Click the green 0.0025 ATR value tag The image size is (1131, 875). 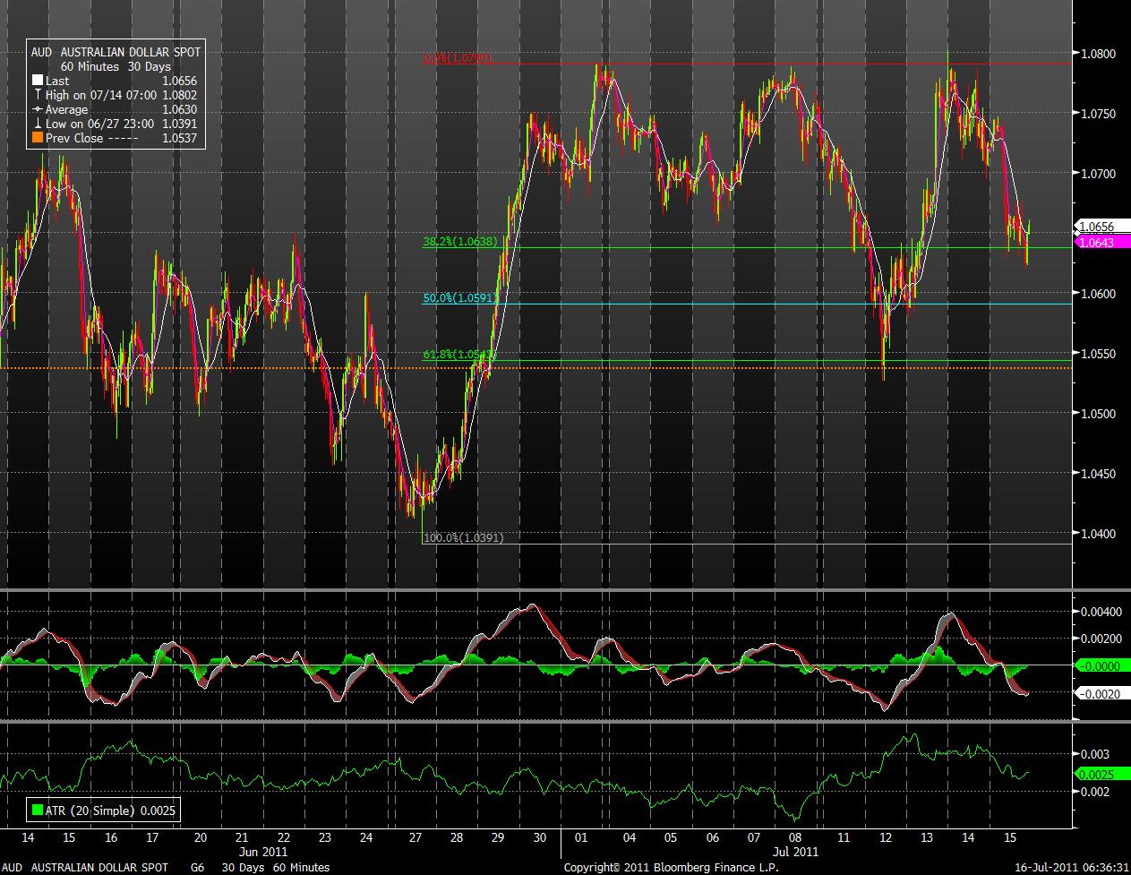(1098, 773)
